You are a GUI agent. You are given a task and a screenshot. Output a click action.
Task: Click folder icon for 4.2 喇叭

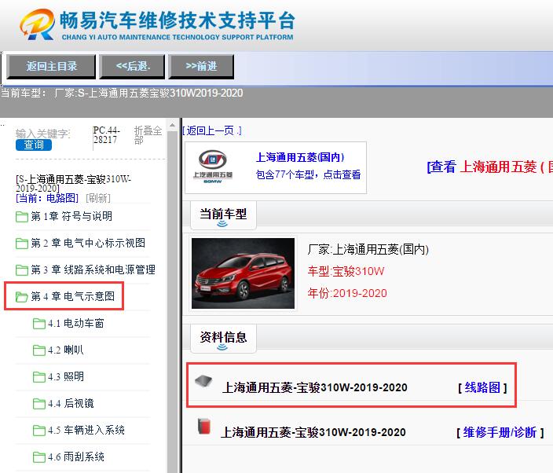[x=39, y=350]
